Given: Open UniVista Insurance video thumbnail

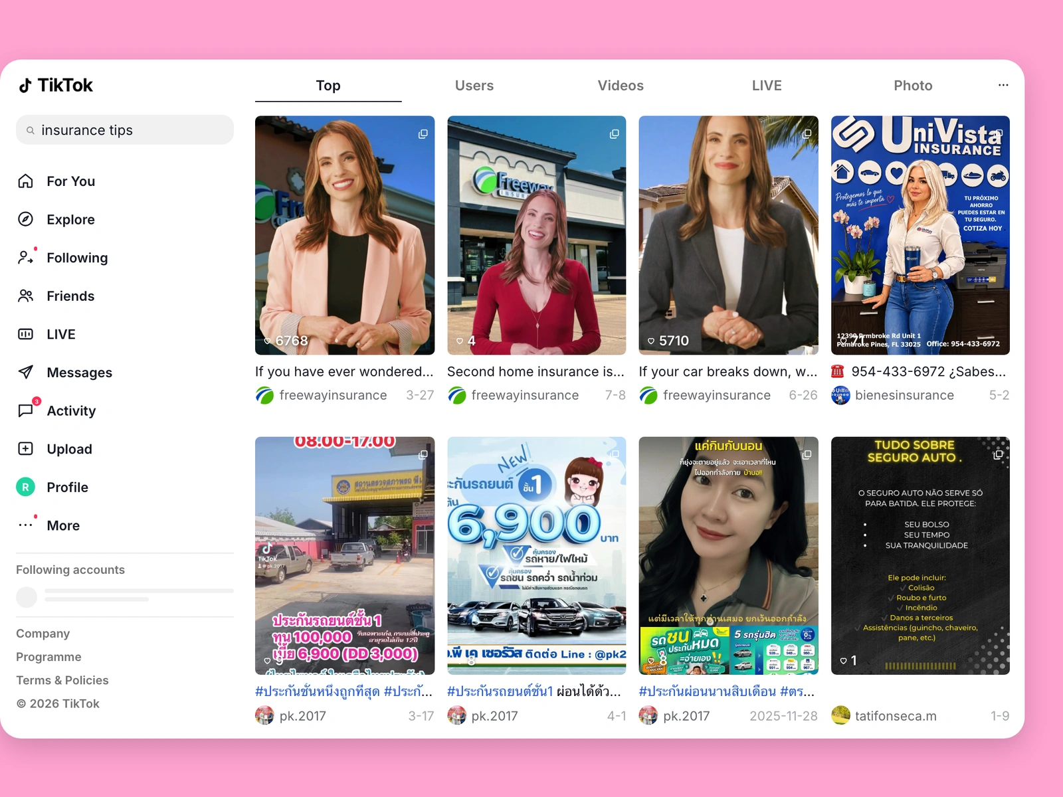Looking at the screenshot, I should (920, 235).
